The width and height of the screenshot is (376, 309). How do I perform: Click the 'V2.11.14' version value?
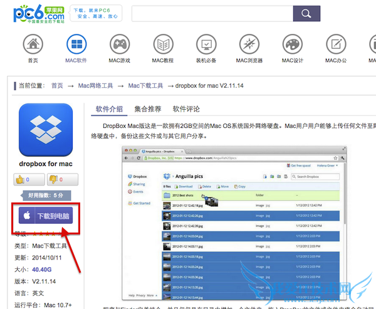click(x=44, y=281)
